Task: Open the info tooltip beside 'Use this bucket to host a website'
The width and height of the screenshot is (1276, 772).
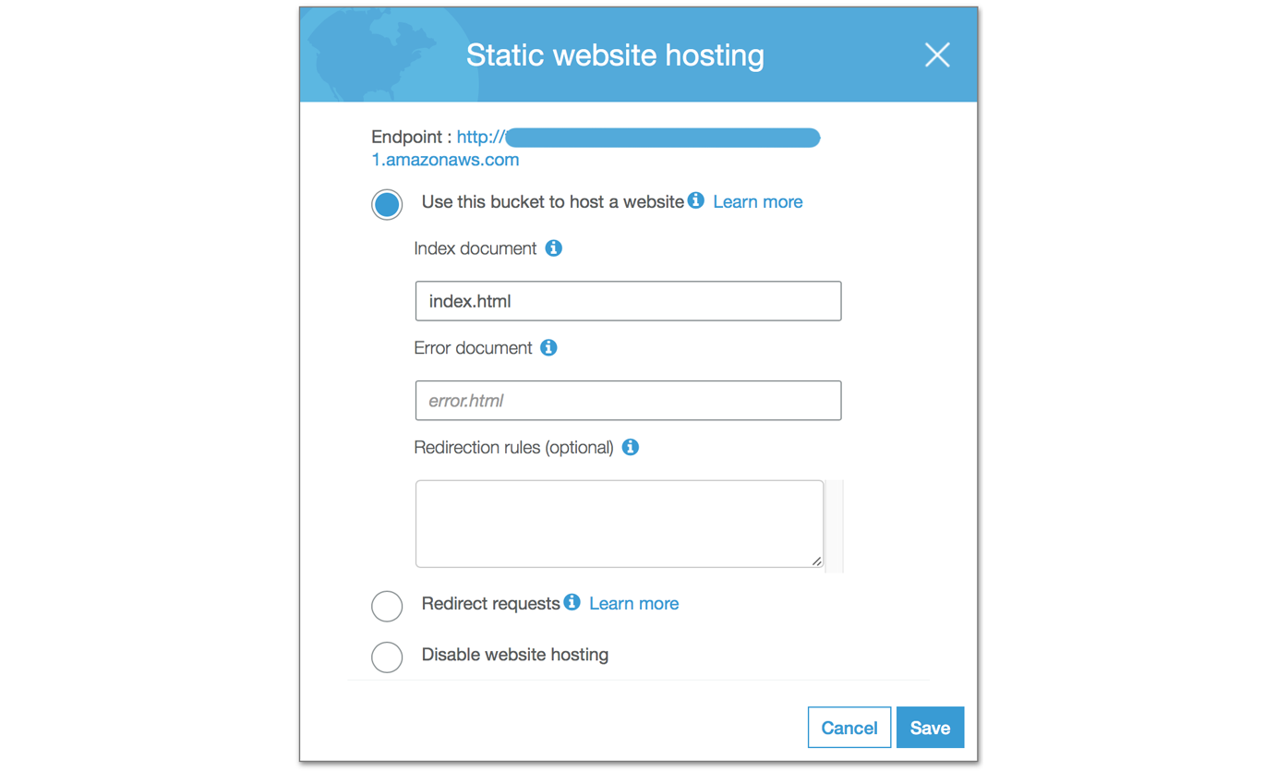Action: [695, 200]
